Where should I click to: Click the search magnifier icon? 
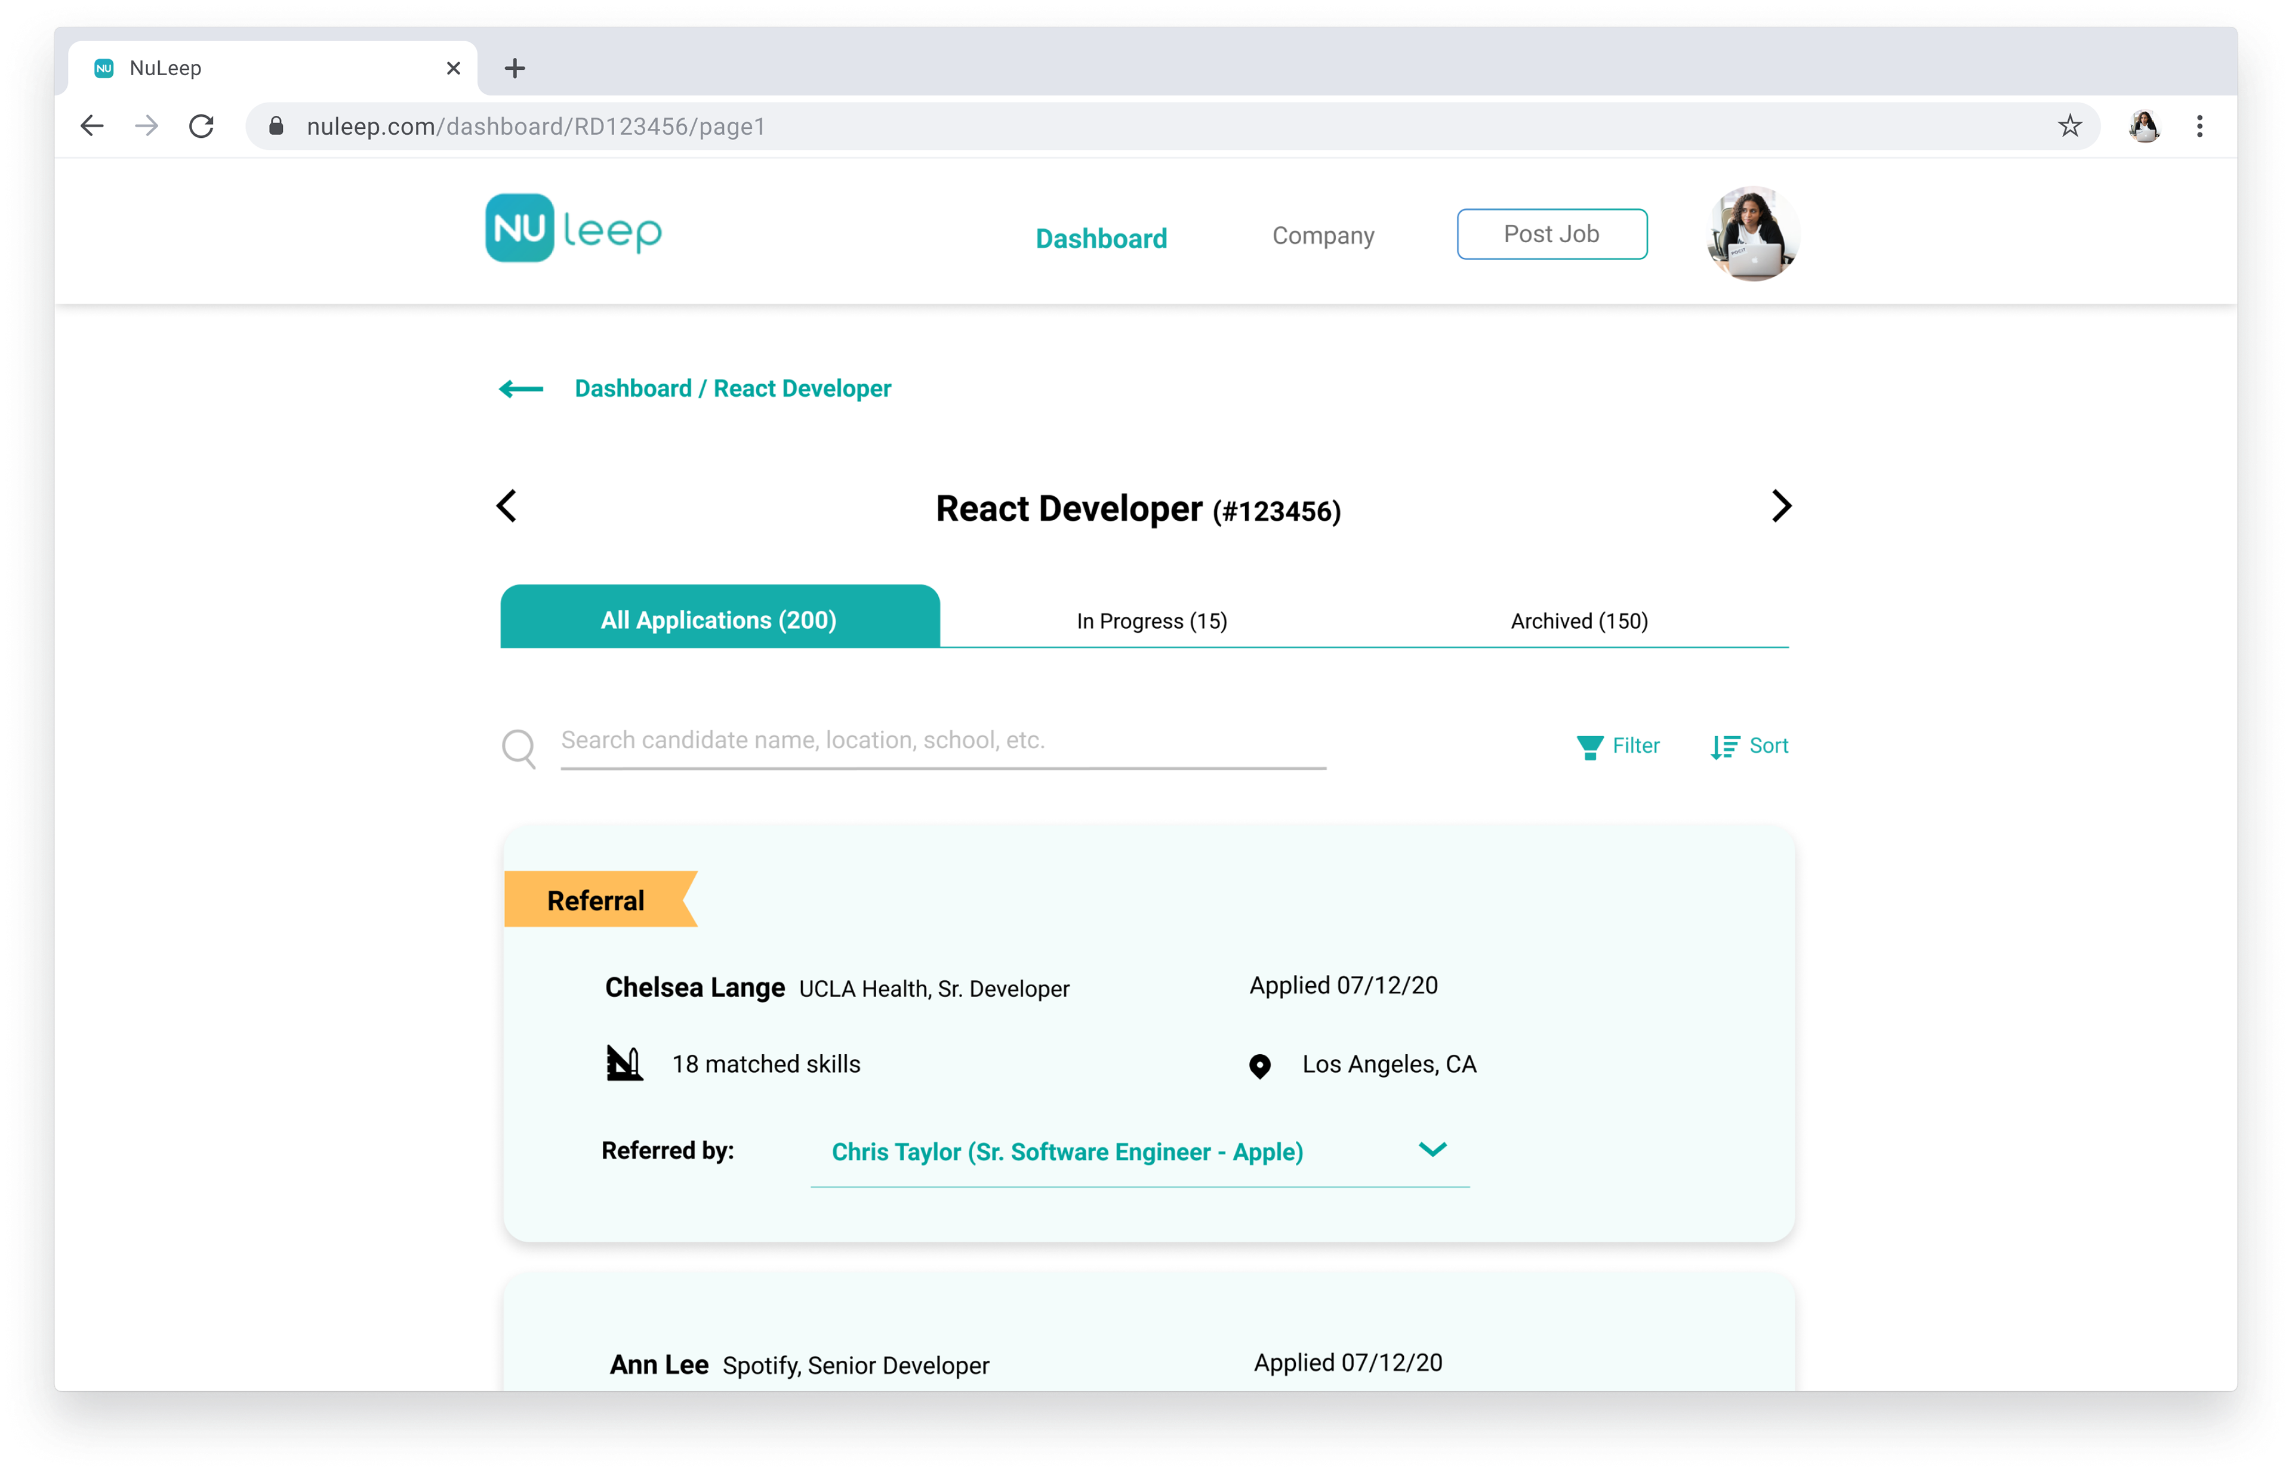[519, 749]
